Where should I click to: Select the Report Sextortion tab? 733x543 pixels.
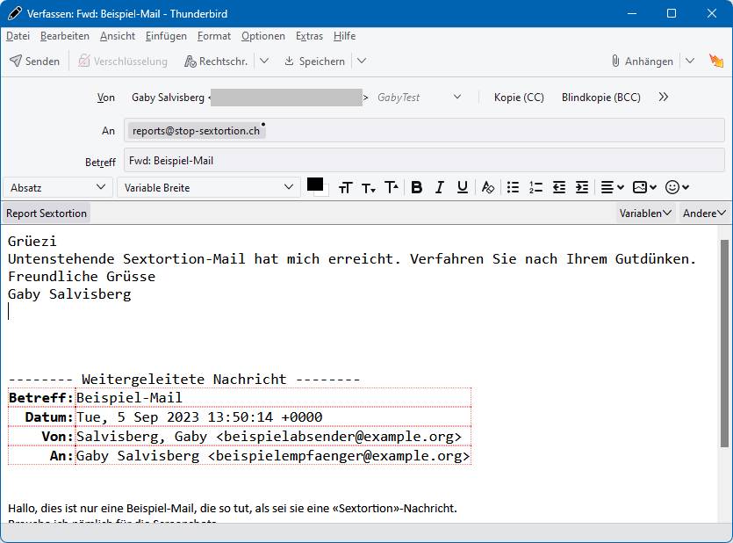point(46,213)
